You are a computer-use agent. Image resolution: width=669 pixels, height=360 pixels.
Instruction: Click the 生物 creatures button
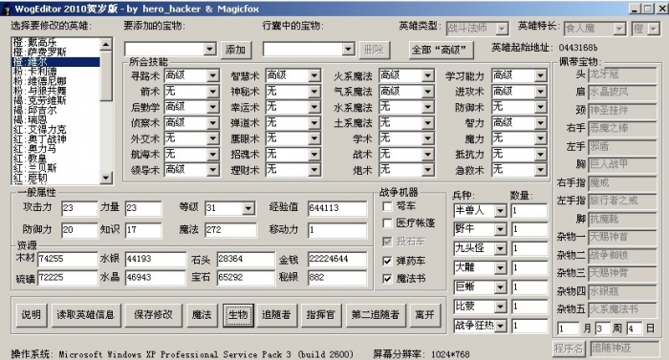(238, 315)
